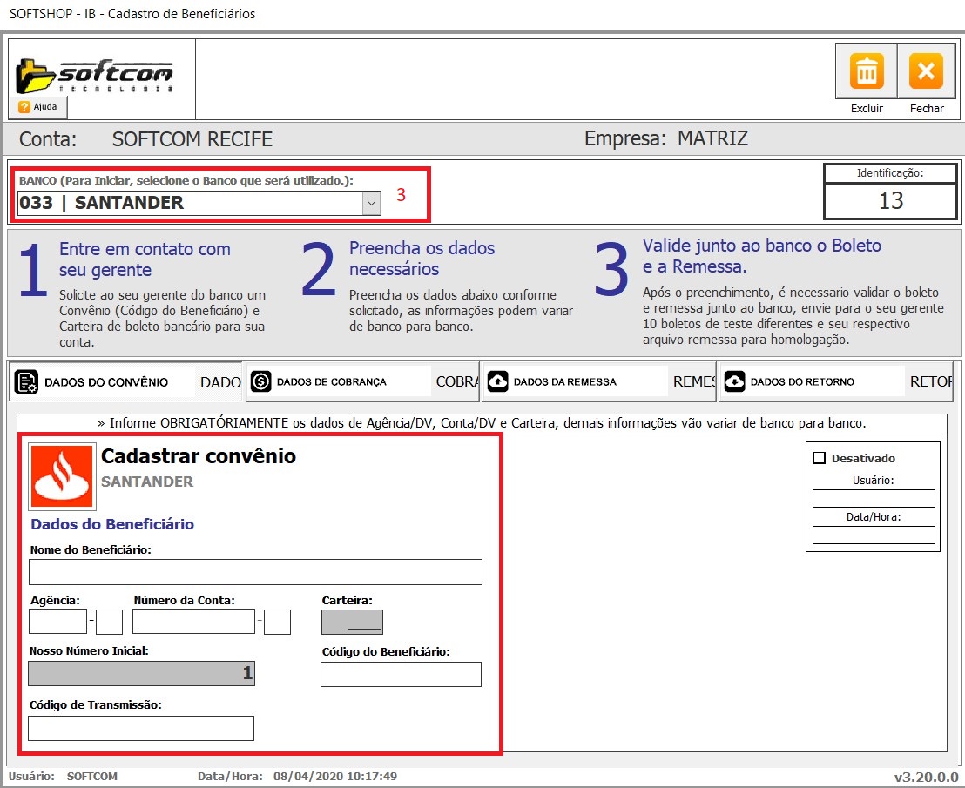Click the Dados da Remessa cloud icon
The height and width of the screenshot is (788, 965).
pos(498,381)
